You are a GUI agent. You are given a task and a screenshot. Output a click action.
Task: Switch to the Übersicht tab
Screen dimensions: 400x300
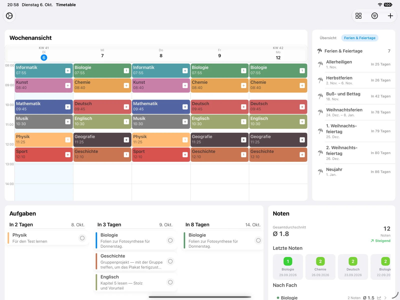point(328,38)
